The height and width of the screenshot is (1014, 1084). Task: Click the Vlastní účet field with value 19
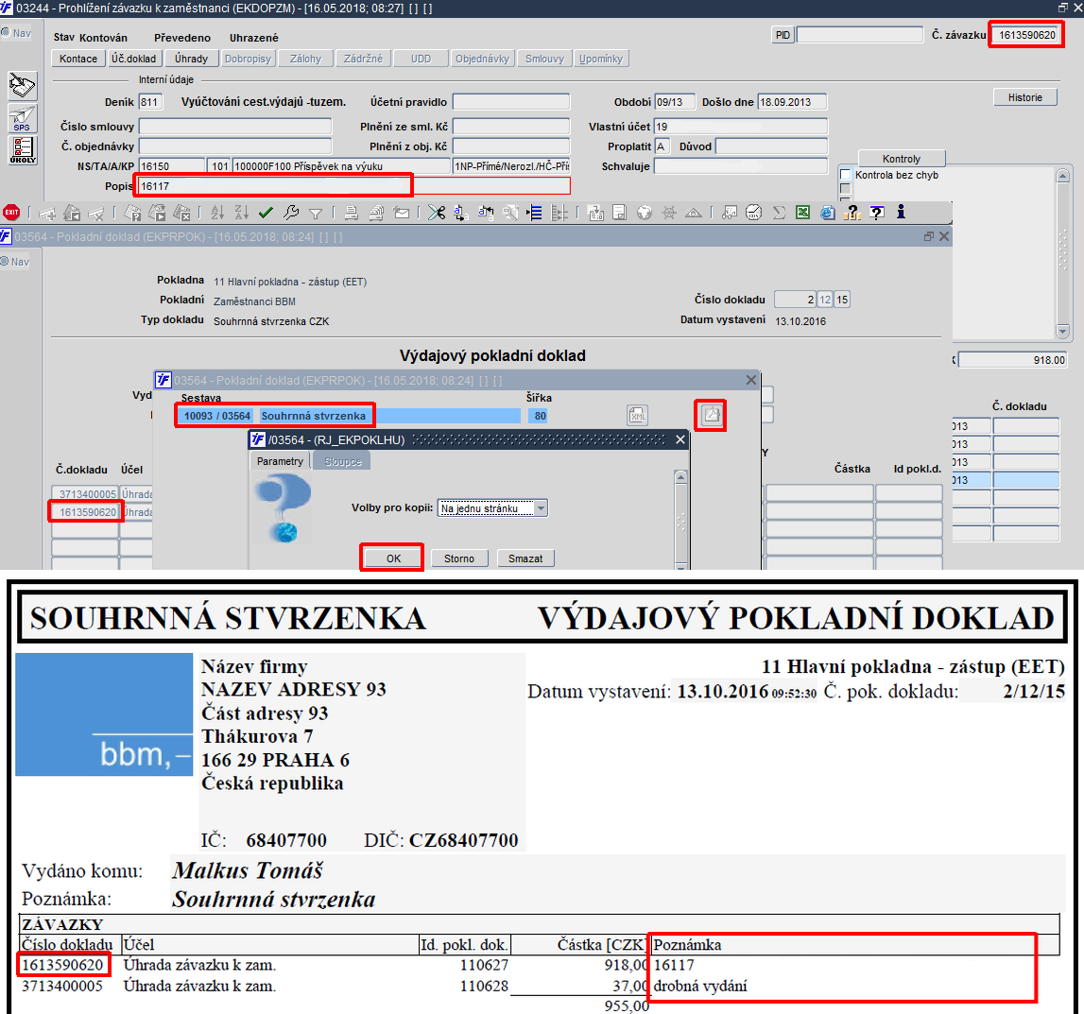740,127
